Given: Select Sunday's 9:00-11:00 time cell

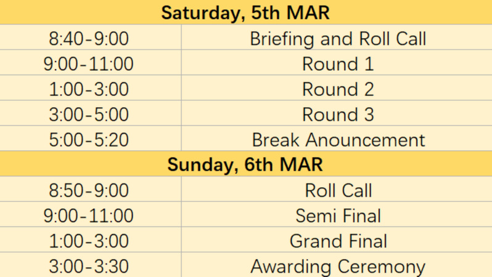Looking at the screenshot, I should (89, 215).
